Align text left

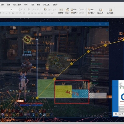click(x=29, y=13)
